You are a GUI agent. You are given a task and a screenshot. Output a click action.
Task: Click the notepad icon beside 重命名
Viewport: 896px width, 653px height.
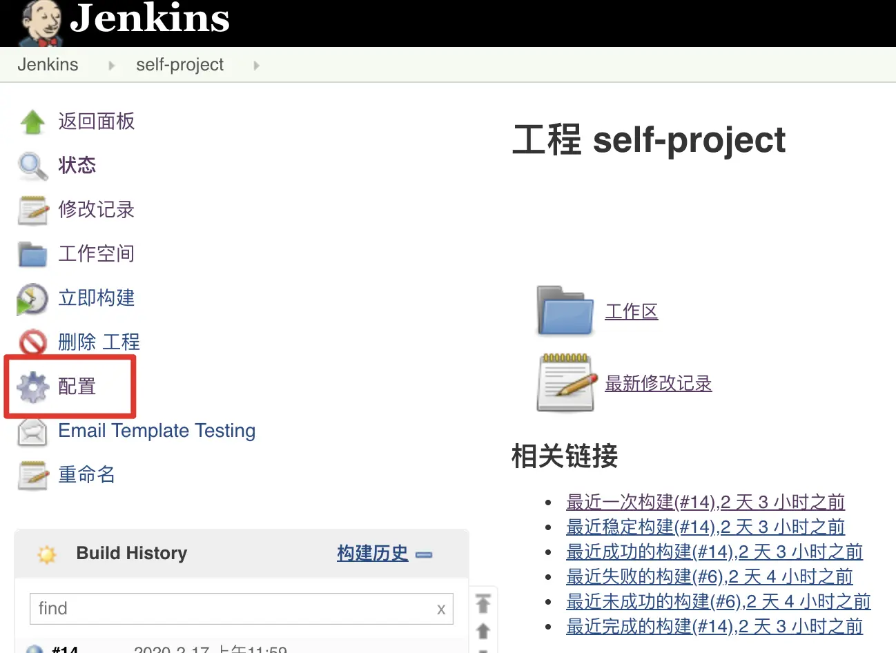tap(32, 475)
